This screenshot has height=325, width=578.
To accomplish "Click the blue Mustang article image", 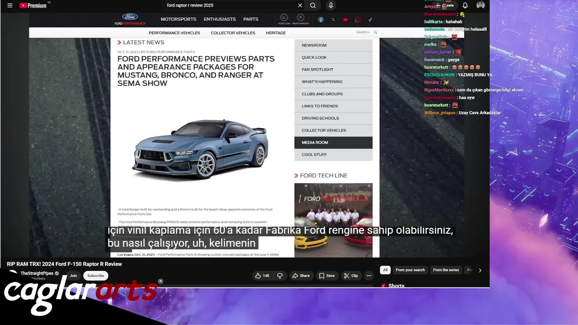I will click(200, 149).
